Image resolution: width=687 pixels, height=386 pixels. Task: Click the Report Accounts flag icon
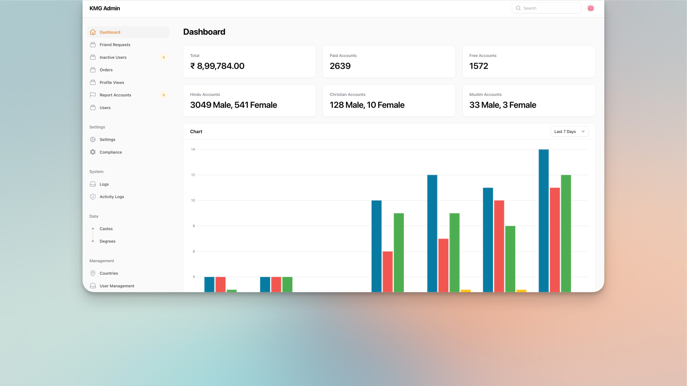(x=93, y=95)
